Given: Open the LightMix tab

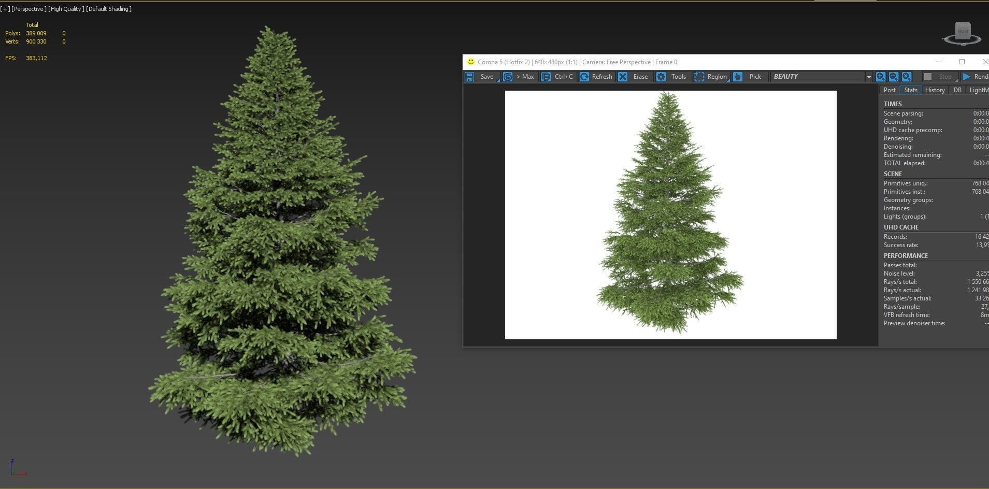Looking at the screenshot, I should click(978, 90).
